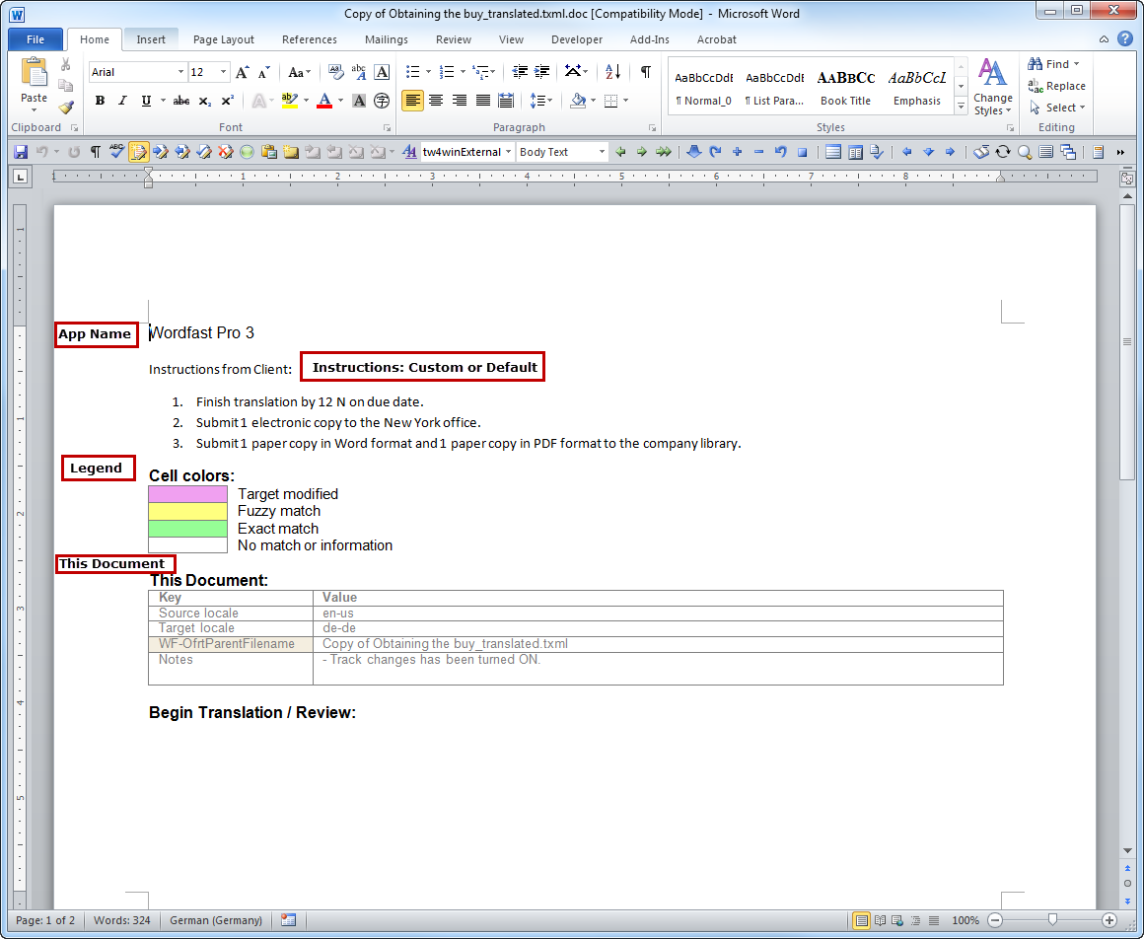The image size is (1144, 939).
Task: Open the Change Case dropdown
Action: click(x=299, y=71)
